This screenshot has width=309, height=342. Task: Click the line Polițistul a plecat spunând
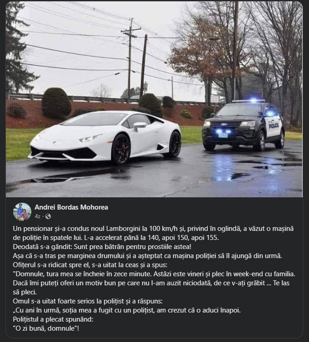53,319
